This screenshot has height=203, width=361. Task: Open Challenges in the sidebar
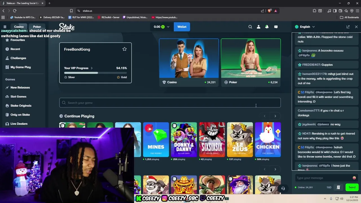point(18,58)
